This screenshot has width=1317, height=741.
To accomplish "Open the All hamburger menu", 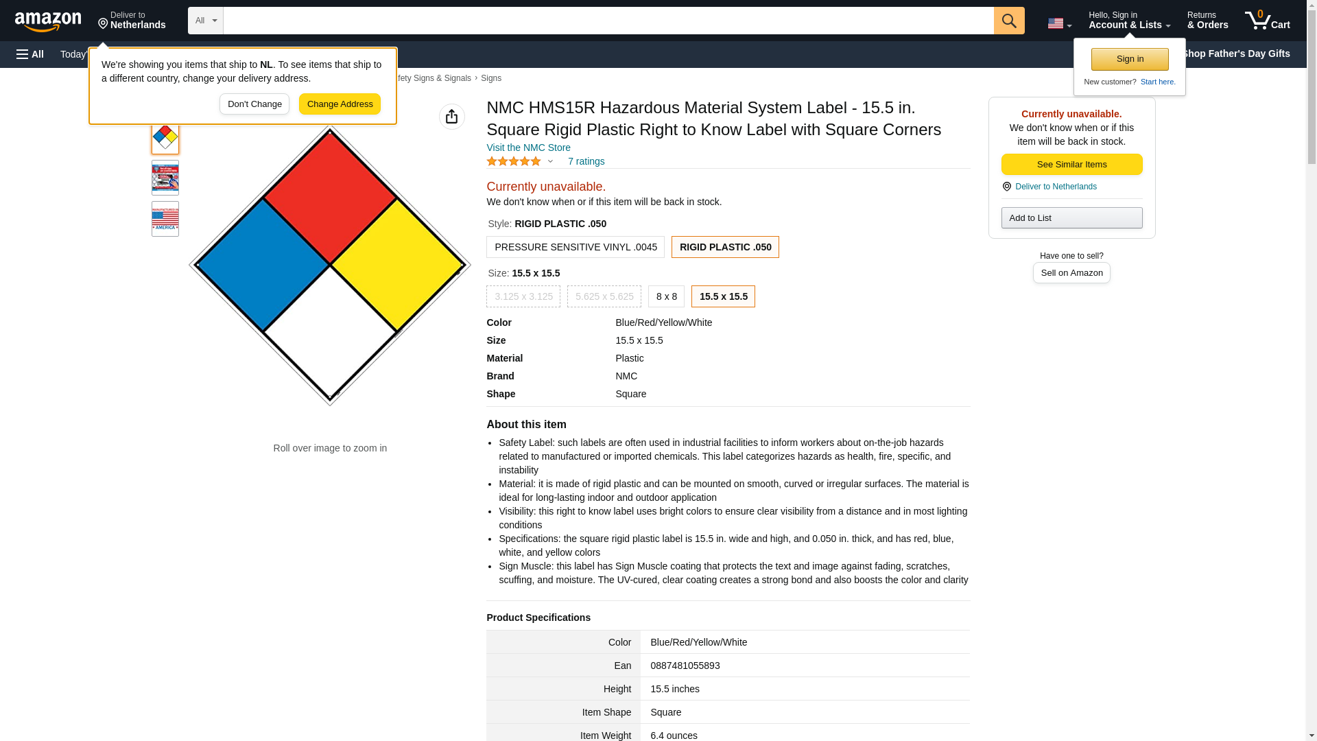I will point(30,54).
